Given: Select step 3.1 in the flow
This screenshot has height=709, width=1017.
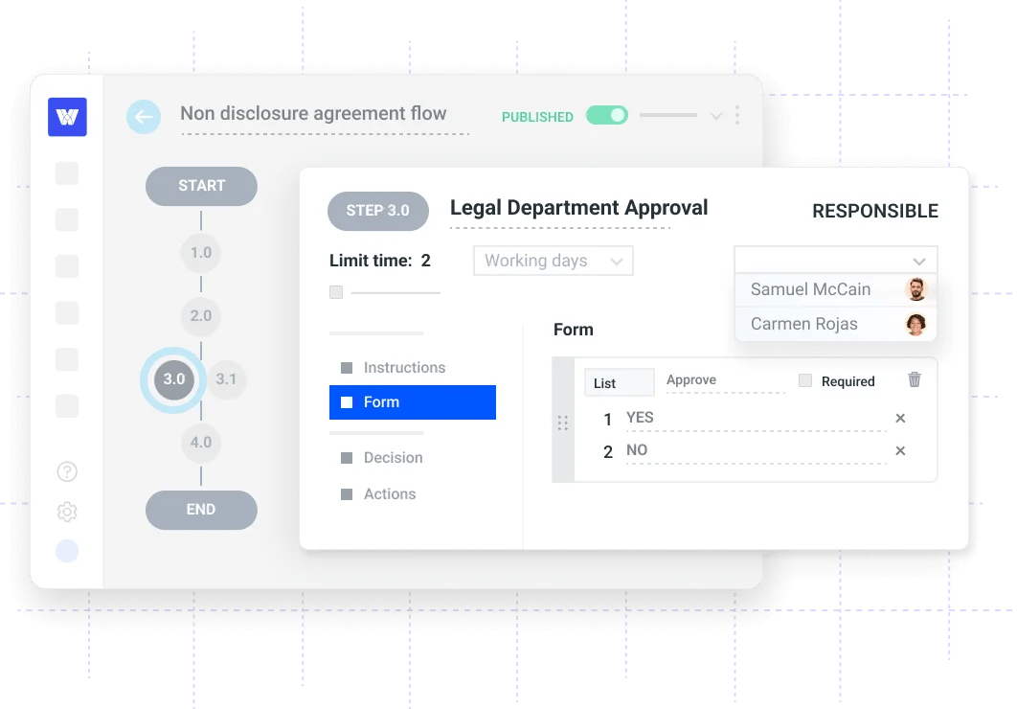Looking at the screenshot, I should [x=226, y=379].
